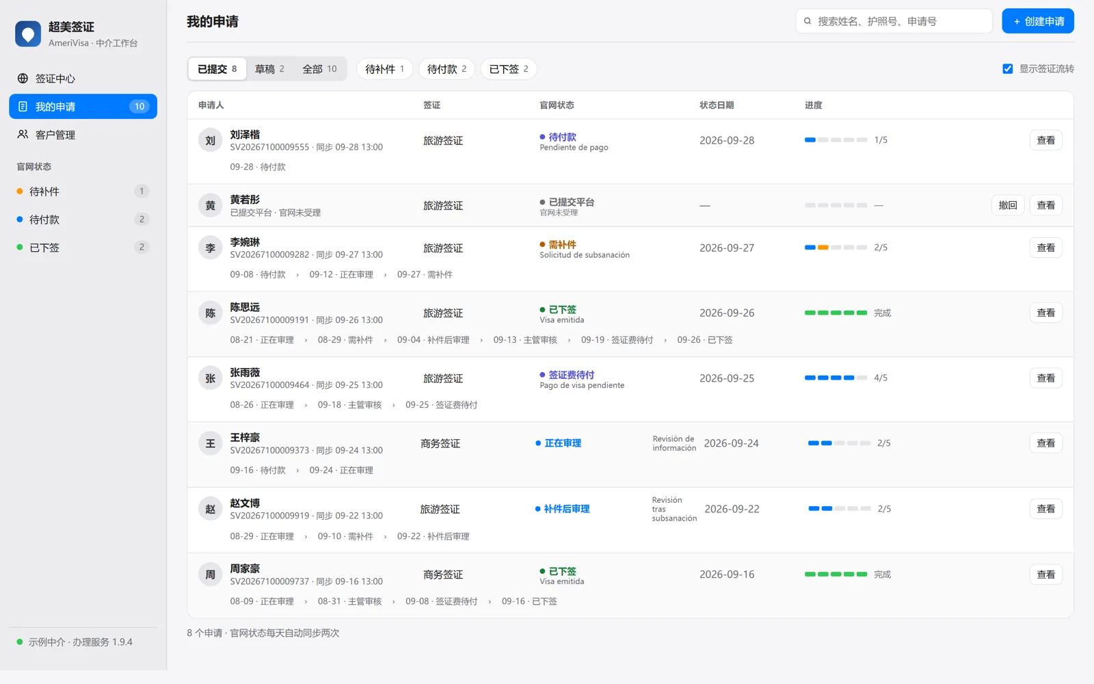Click the 4/5 progress bar for 张雨薇
The height and width of the screenshot is (684, 1094).
[836, 378]
